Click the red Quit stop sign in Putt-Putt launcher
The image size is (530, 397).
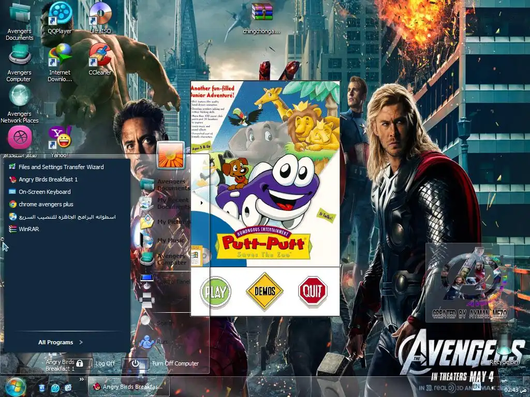tap(313, 291)
